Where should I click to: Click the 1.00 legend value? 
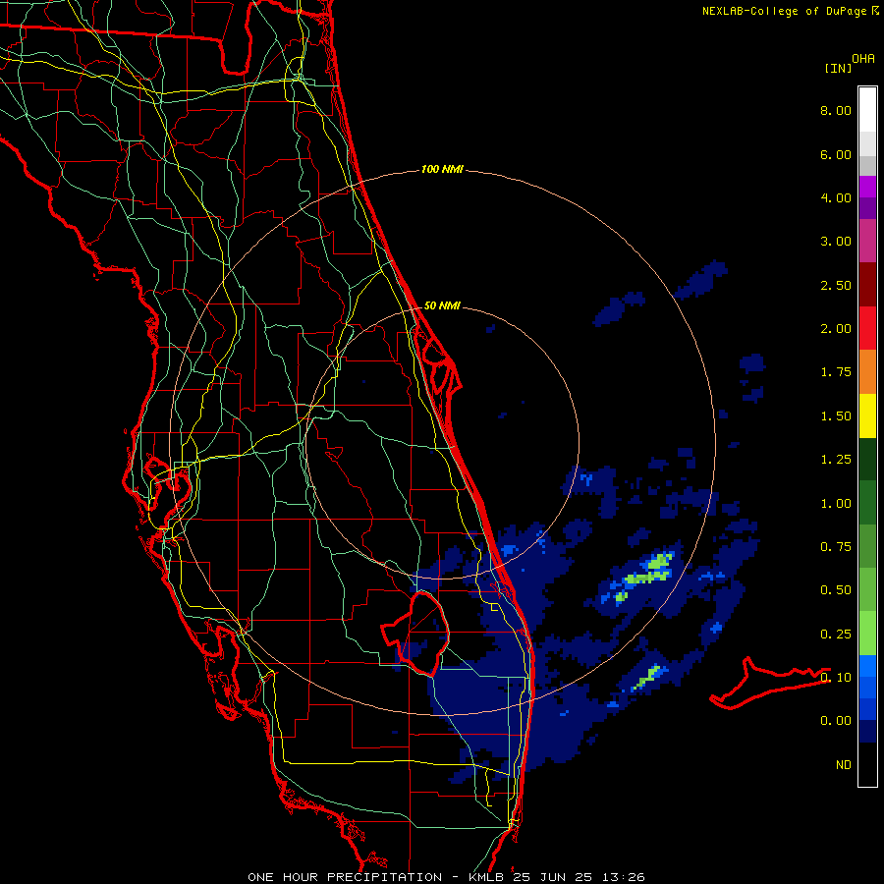tap(836, 504)
